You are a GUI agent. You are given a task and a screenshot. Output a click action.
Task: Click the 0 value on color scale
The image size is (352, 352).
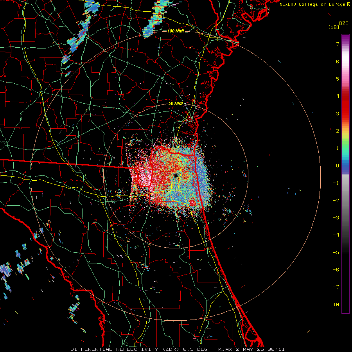click(338, 166)
